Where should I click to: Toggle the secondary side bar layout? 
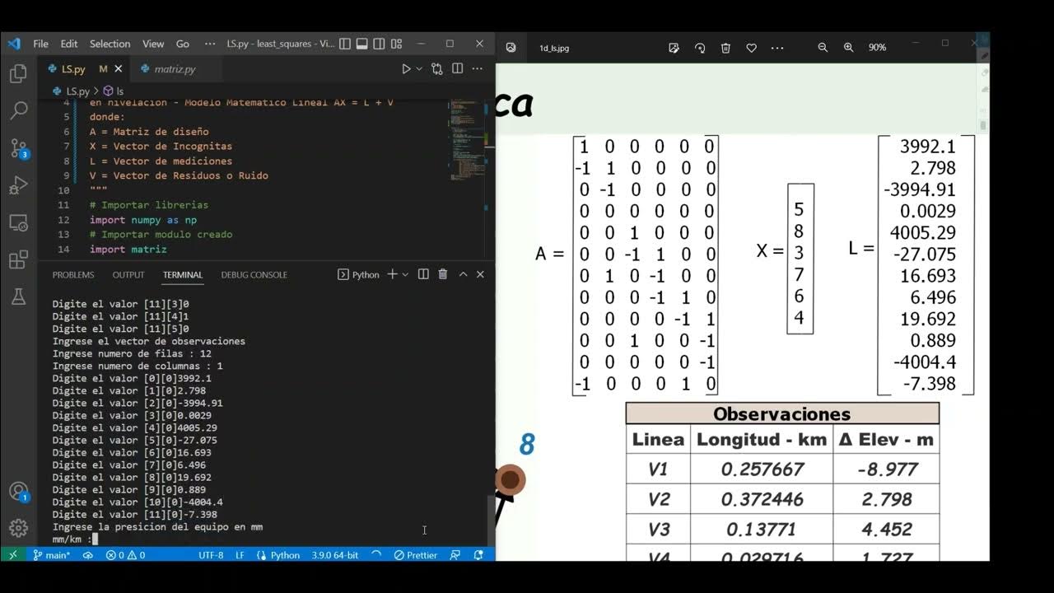tap(380, 44)
